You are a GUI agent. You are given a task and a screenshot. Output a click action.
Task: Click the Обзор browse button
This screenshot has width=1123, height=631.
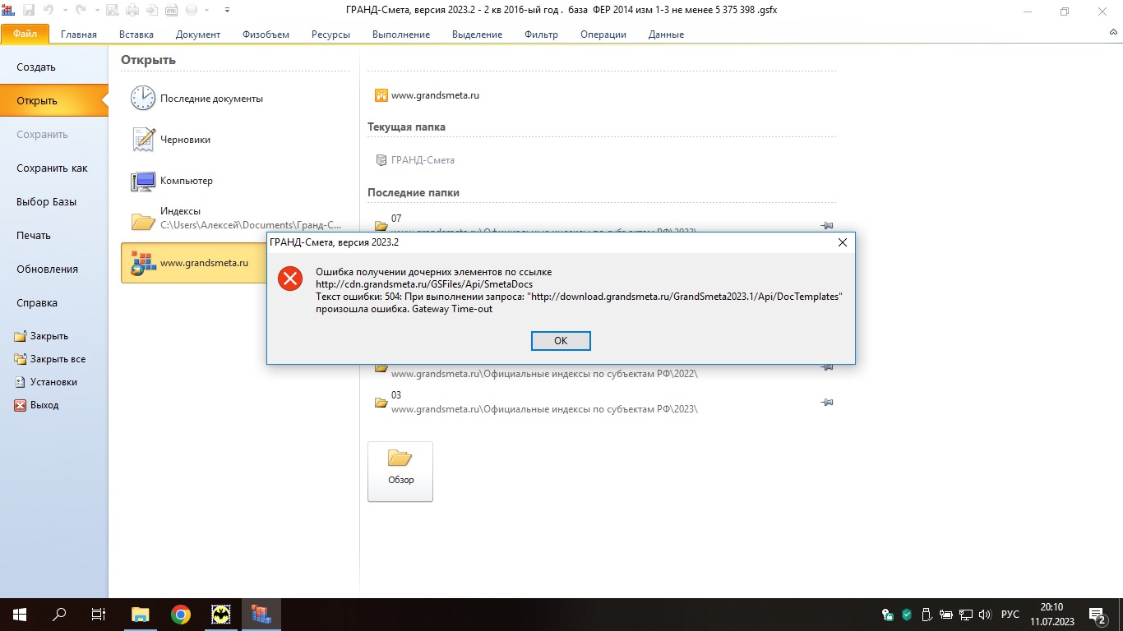pyautogui.click(x=400, y=472)
